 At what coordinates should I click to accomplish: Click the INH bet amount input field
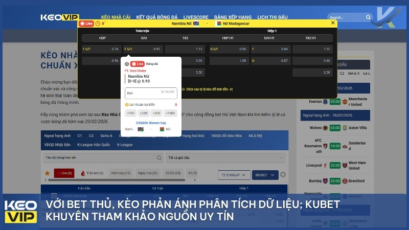pyautogui.click(x=151, y=93)
